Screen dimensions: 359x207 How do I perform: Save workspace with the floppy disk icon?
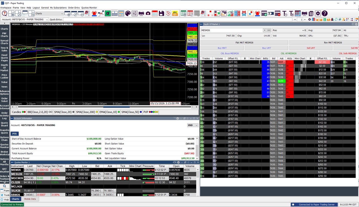pyautogui.click(x=162, y=13)
